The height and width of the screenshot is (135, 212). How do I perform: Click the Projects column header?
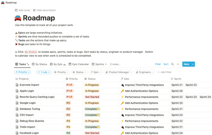22,79
